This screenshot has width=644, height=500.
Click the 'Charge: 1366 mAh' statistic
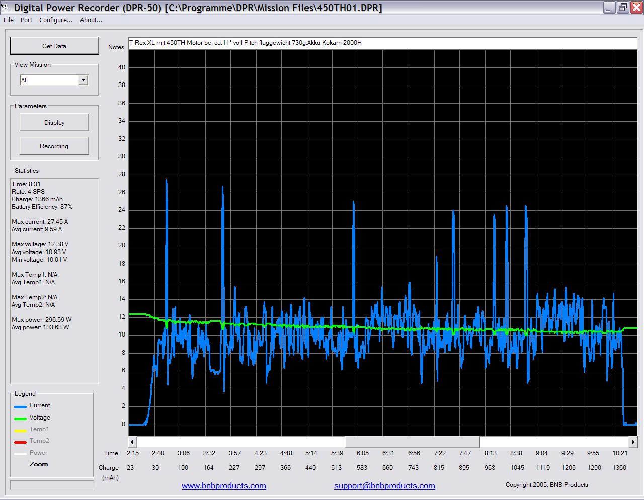pos(37,199)
